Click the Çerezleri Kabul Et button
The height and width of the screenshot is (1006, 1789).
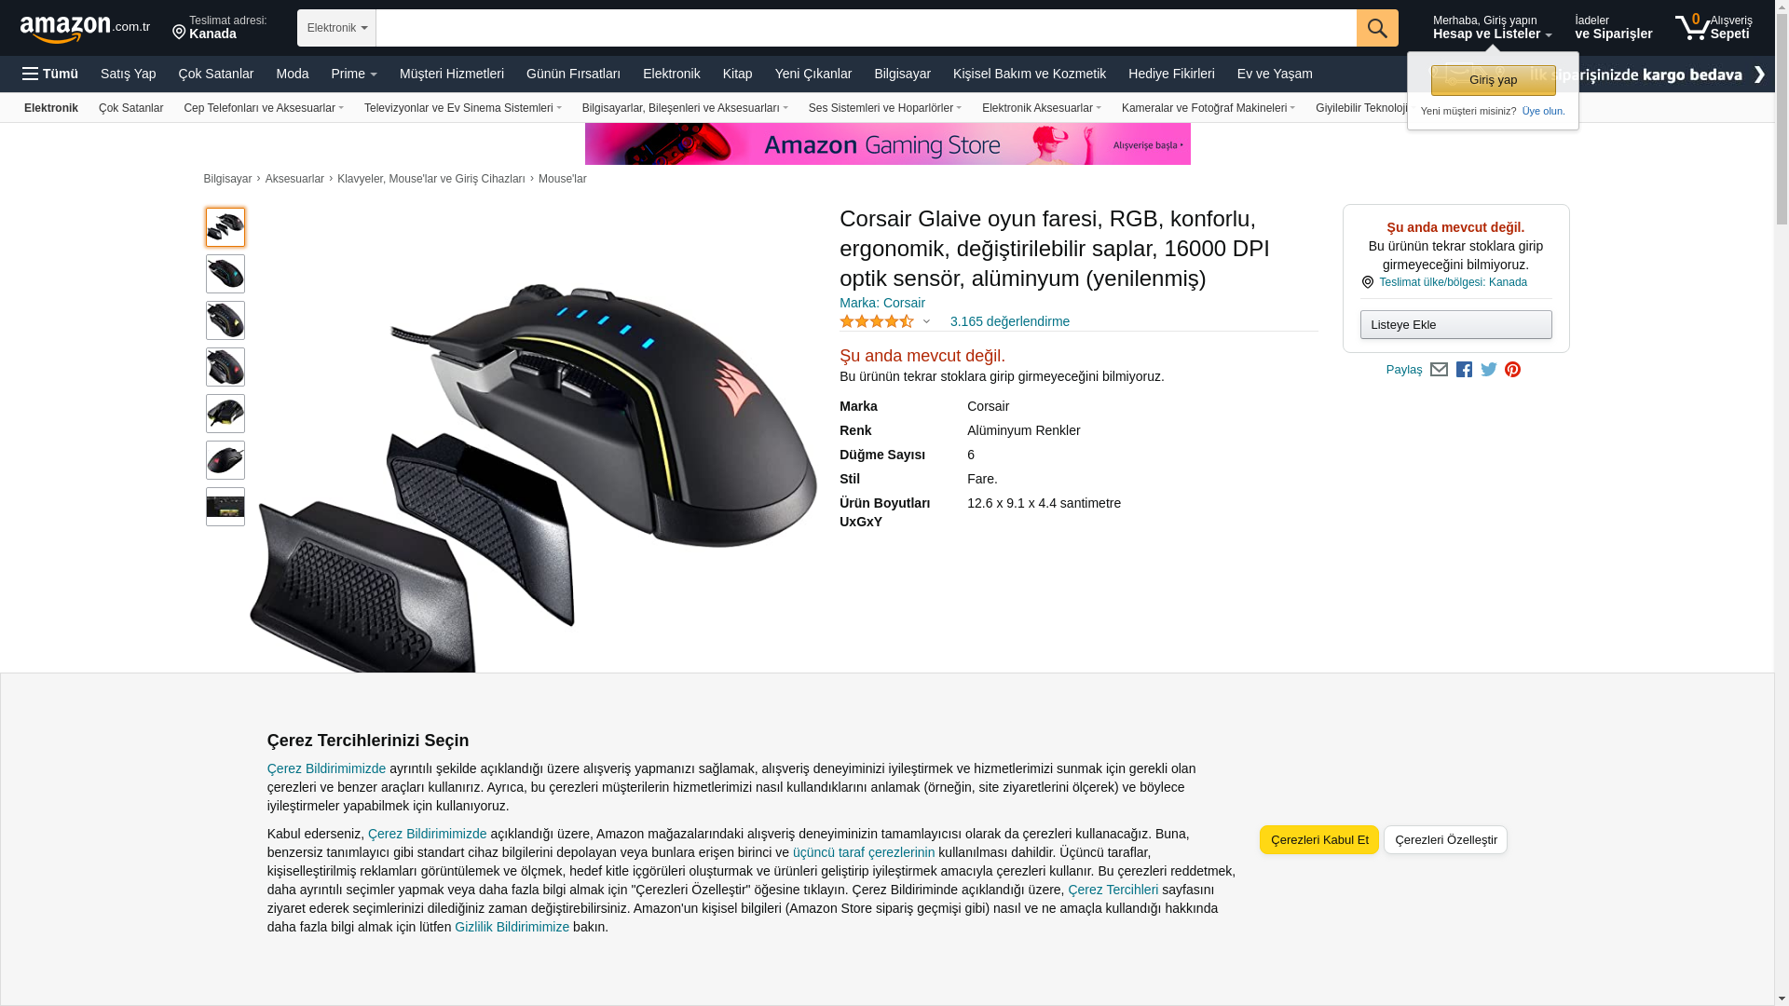coord(1319,840)
